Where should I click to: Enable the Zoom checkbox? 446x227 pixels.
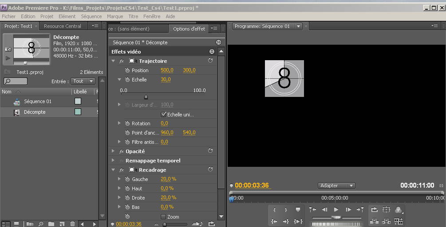coord(164,217)
